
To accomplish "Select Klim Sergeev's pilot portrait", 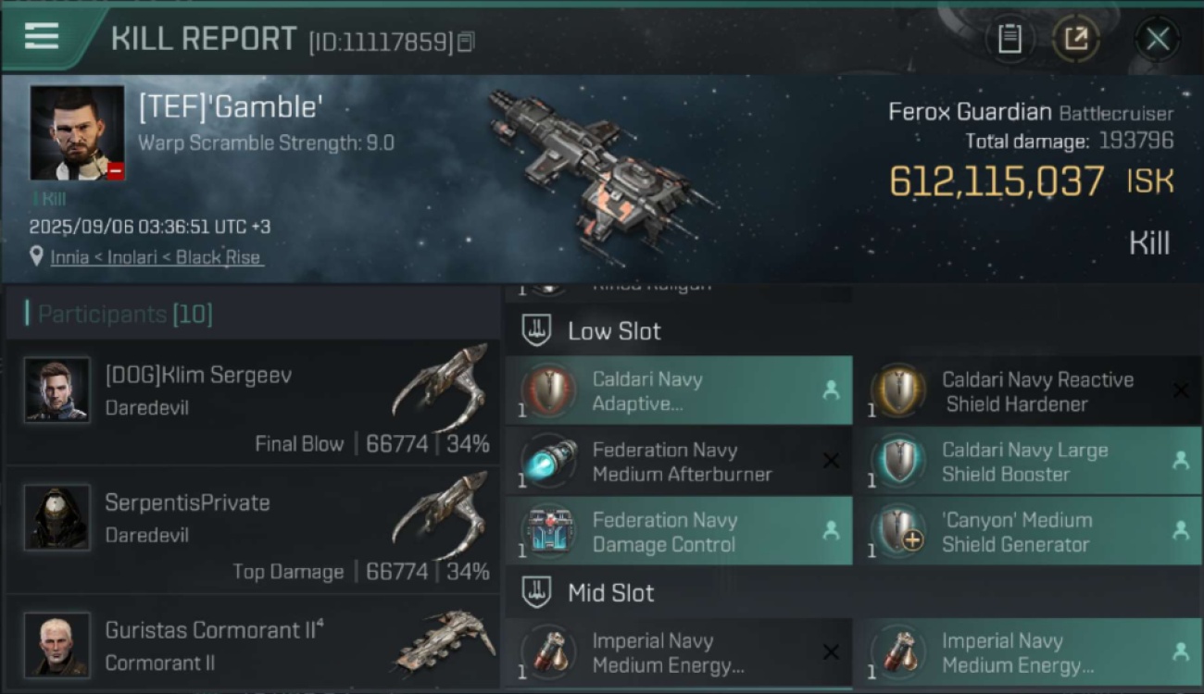I will (x=57, y=390).
